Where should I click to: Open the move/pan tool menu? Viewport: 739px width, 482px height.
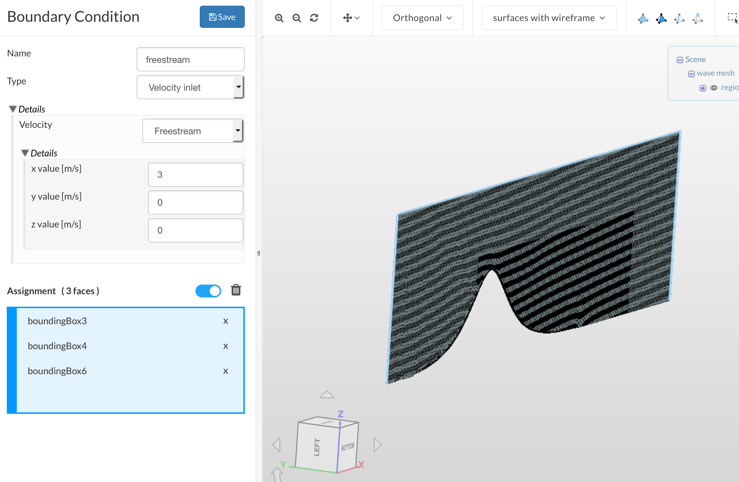click(x=351, y=18)
